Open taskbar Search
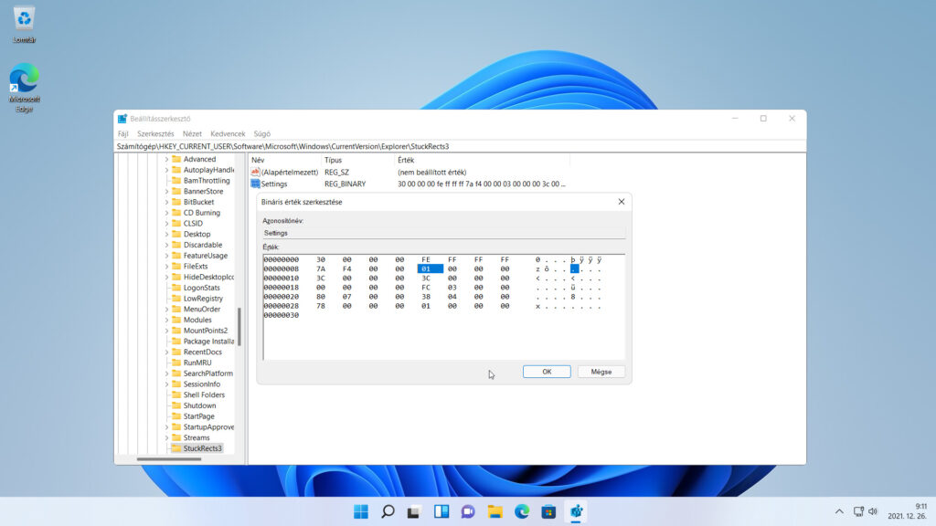Image resolution: width=936 pixels, height=526 pixels. coord(388,511)
